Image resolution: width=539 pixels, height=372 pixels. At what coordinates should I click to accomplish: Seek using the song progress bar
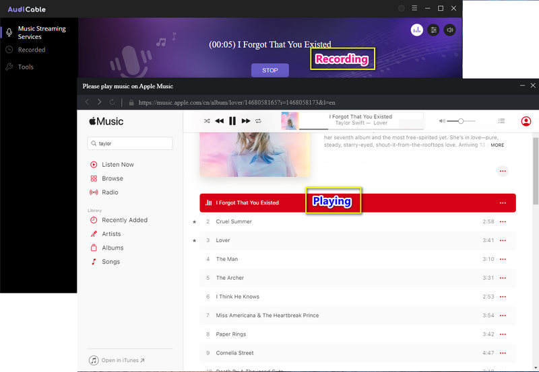pyautogui.click(x=361, y=129)
